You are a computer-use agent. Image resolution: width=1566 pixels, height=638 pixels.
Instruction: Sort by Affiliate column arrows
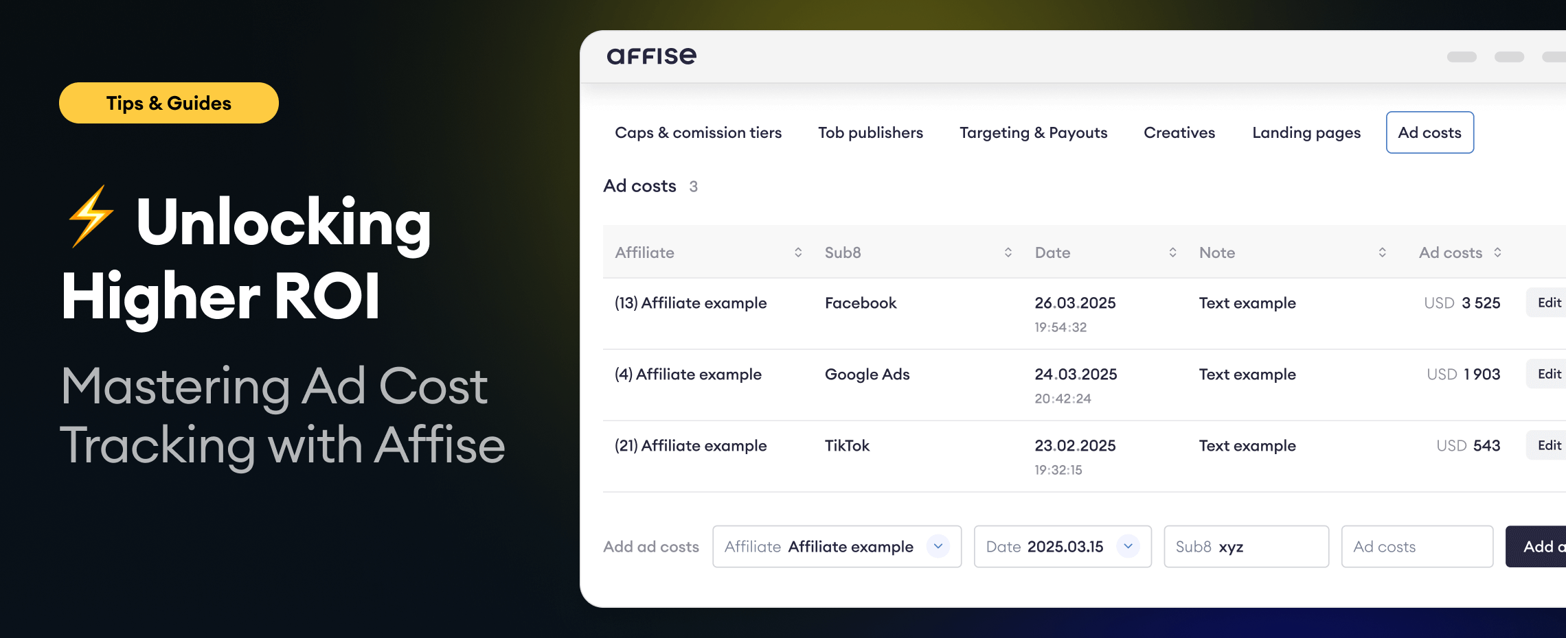coord(798,252)
